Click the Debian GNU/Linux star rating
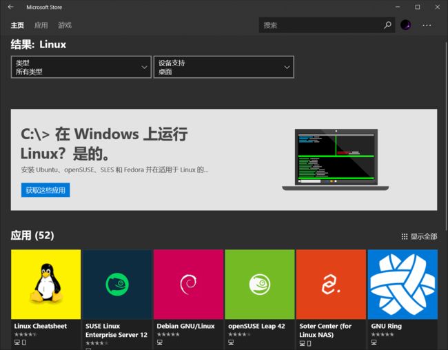This screenshot has height=350, width=448. (x=168, y=334)
